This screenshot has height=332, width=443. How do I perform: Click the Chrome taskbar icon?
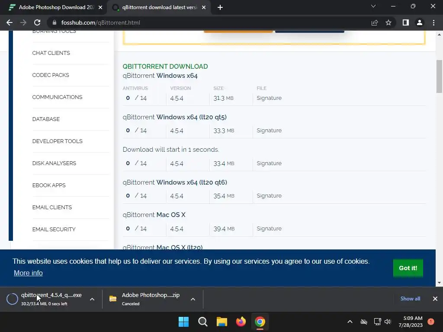coord(260,322)
